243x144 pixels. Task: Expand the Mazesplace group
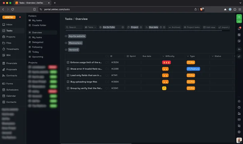tap(66, 43)
